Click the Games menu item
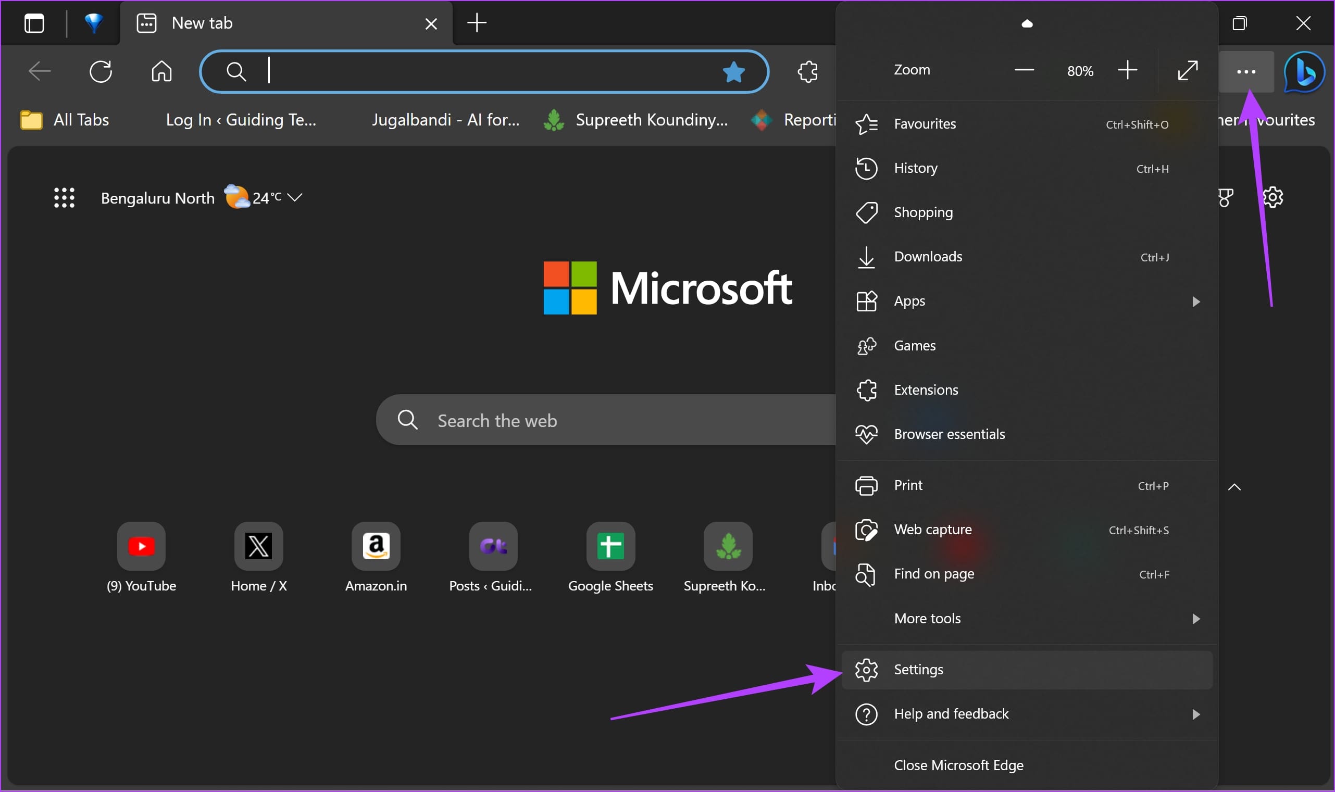Image resolution: width=1335 pixels, height=792 pixels. coord(915,345)
